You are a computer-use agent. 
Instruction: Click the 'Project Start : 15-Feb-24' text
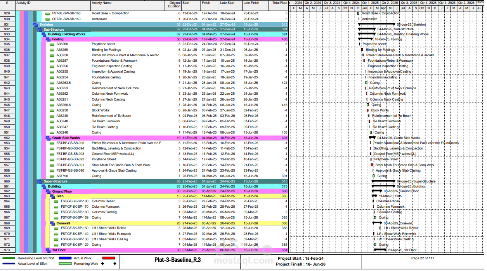pyautogui.click(x=301, y=258)
